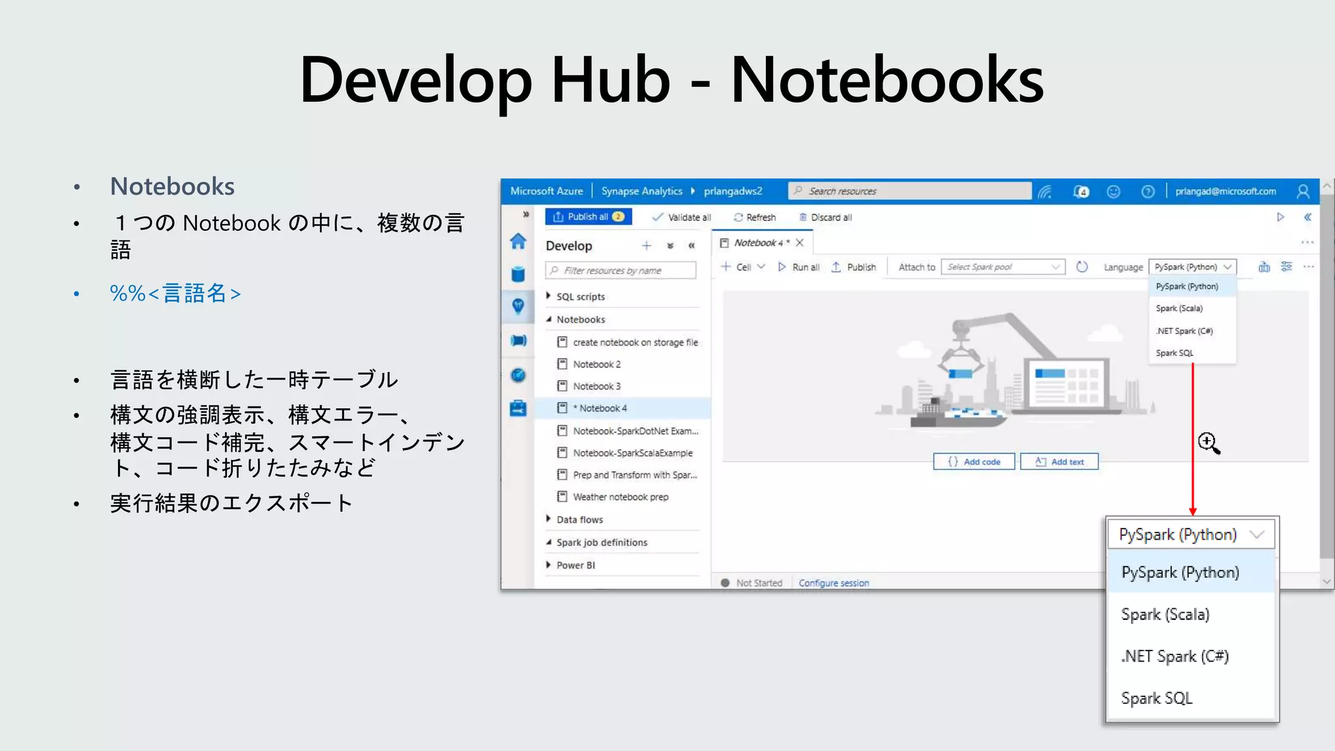Expand the SQL scripts tree node
The width and height of the screenshot is (1335, 751).
click(x=549, y=296)
